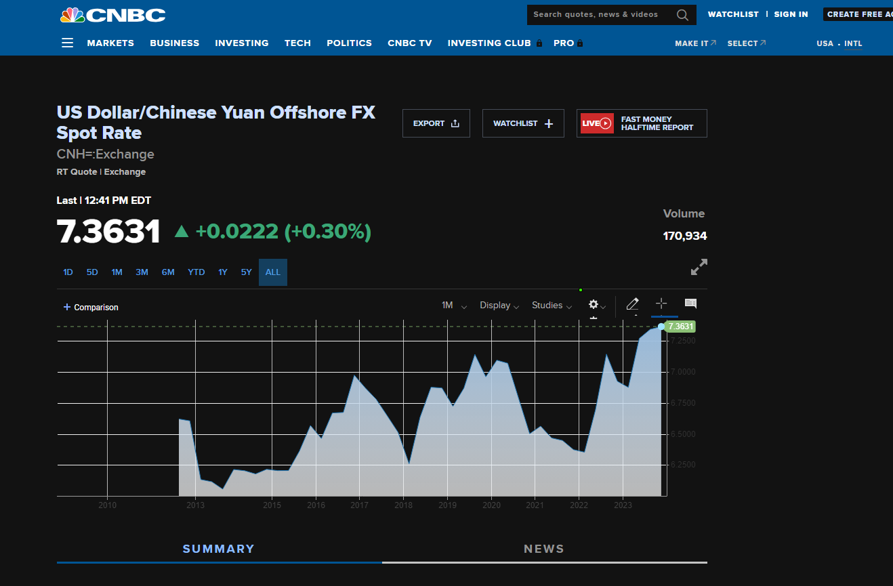Select the 3M time range
The image size is (893, 586).
tap(142, 272)
